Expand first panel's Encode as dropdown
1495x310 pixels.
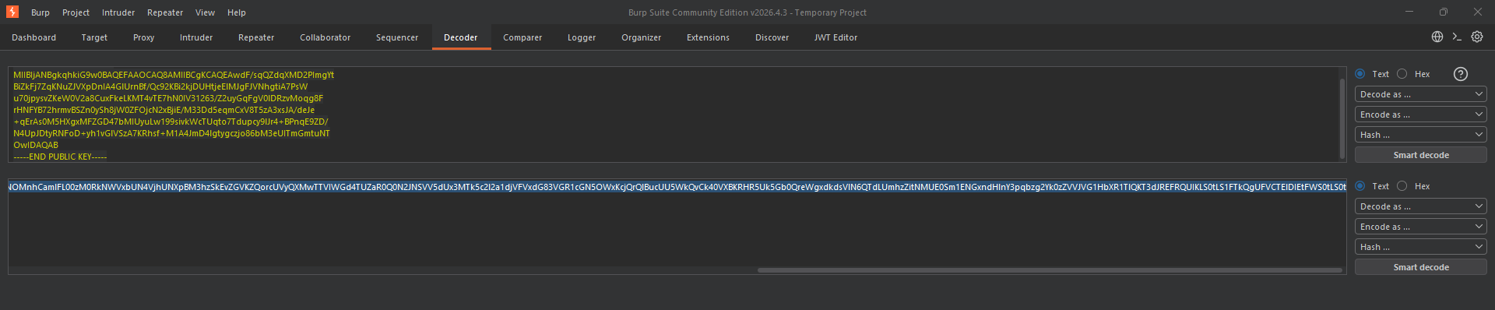(1421, 114)
